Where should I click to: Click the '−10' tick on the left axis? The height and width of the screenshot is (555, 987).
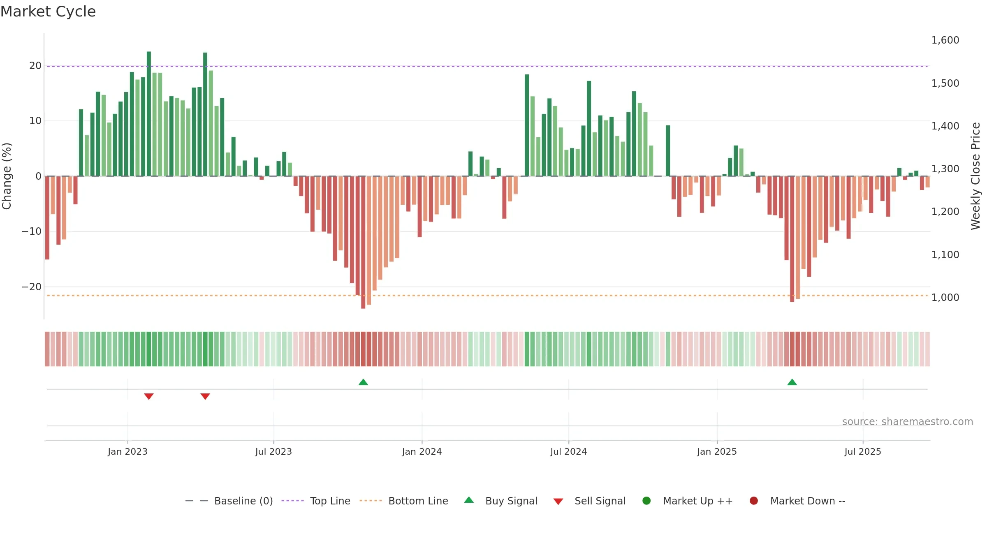32,231
